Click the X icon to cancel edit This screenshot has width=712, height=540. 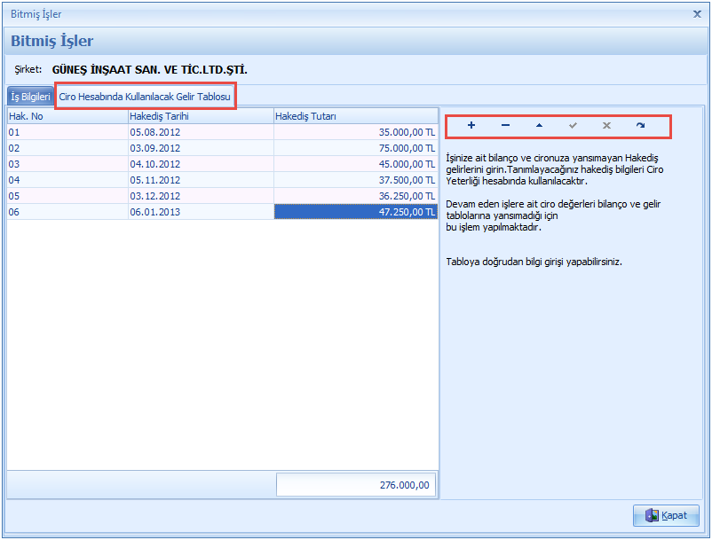pyautogui.click(x=606, y=126)
